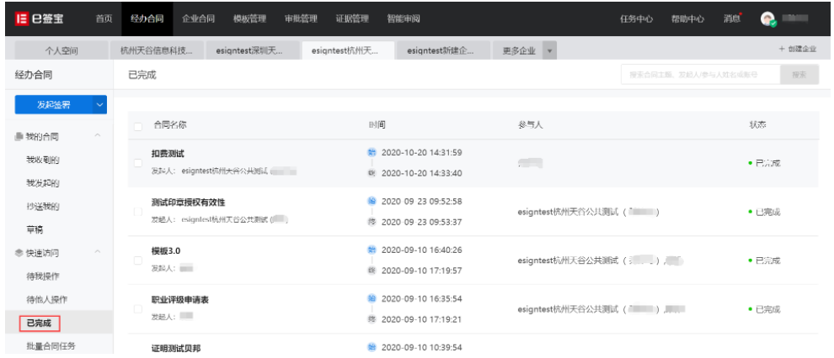Switch to esigntest深圳天 tab
Screen dimensions: 834x358
pyautogui.click(x=252, y=51)
